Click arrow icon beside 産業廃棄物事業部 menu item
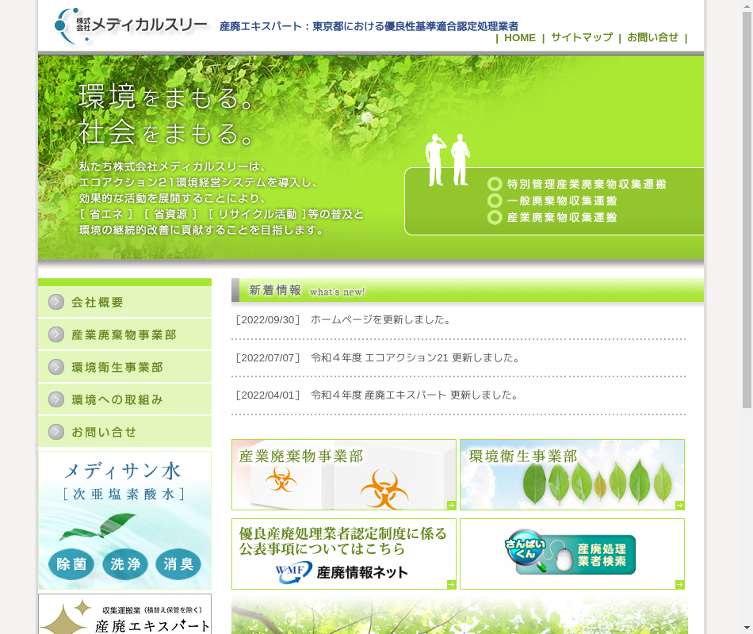The image size is (753, 634). [x=56, y=334]
